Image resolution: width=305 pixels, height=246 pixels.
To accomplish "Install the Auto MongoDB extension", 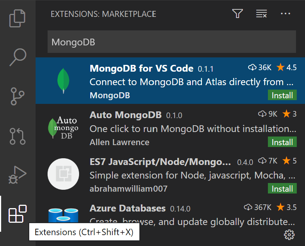I will pos(282,142).
